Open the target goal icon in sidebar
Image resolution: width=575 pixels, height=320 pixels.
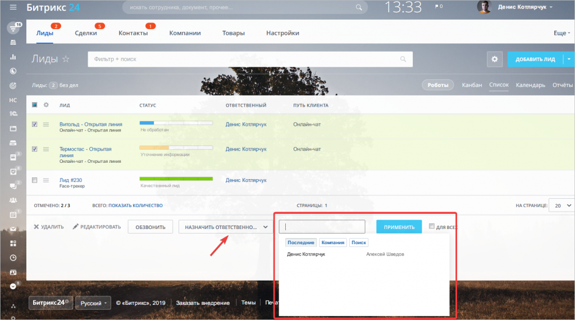click(13, 85)
